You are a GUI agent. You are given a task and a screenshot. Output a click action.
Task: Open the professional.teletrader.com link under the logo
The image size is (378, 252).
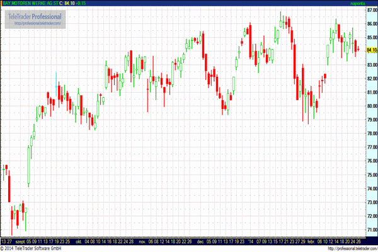[38, 23]
